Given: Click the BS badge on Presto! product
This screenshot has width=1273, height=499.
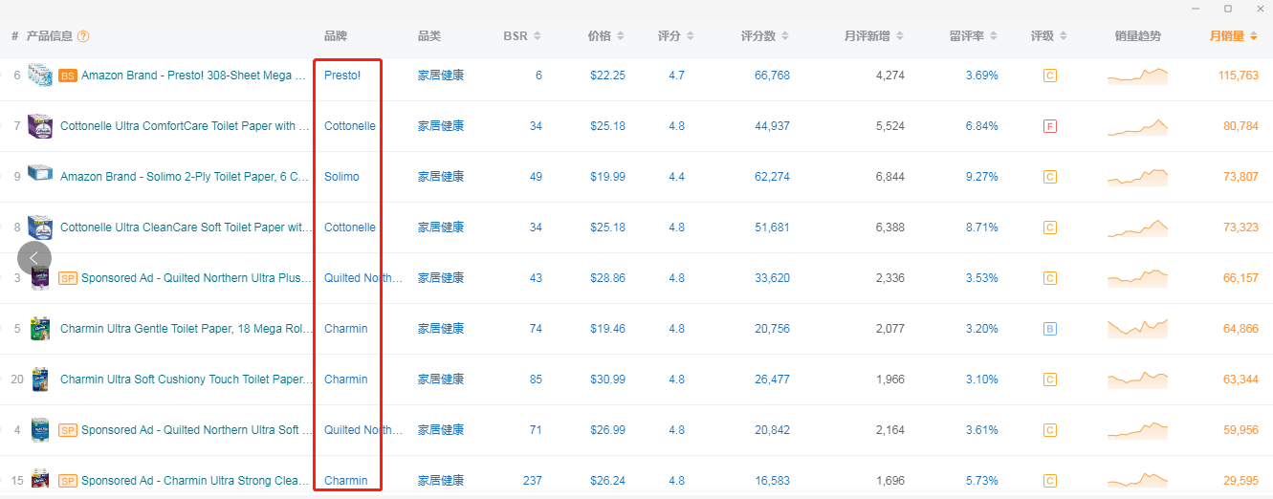Looking at the screenshot, I should (68, 76).
